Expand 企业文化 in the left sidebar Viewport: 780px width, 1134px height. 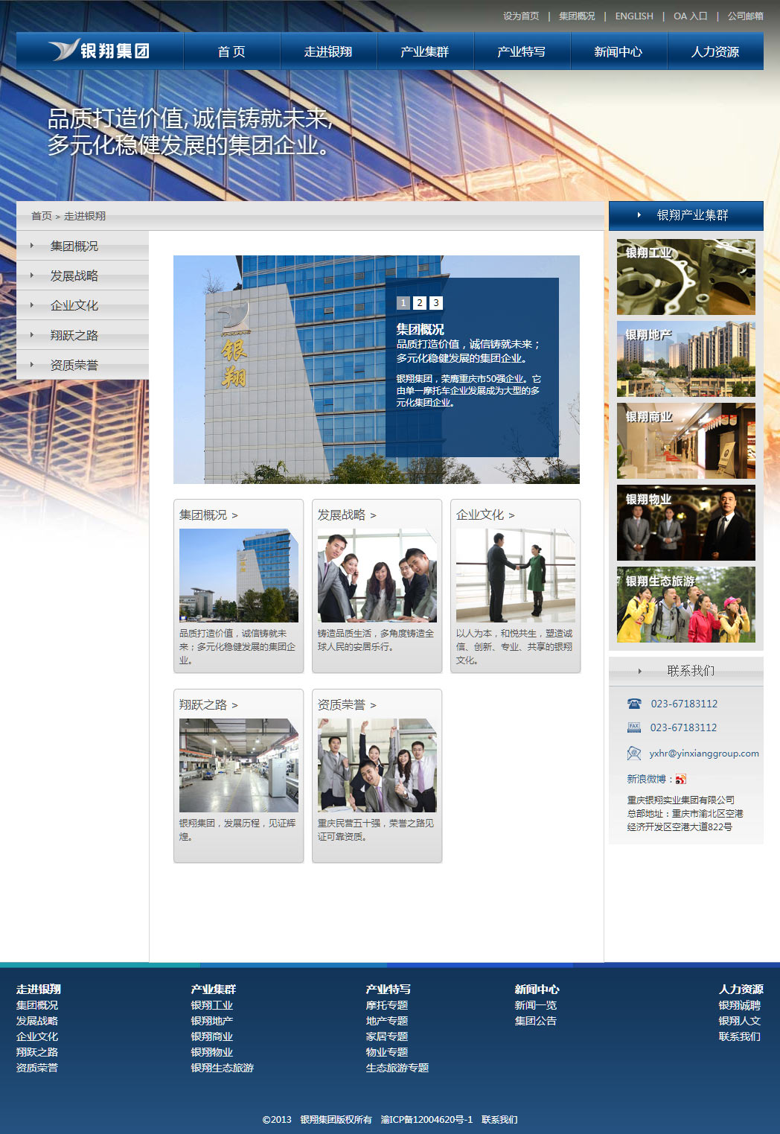(83, 305)
